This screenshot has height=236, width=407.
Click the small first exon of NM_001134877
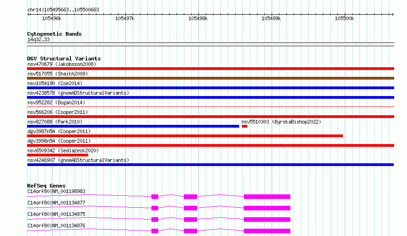pos(155,208)
